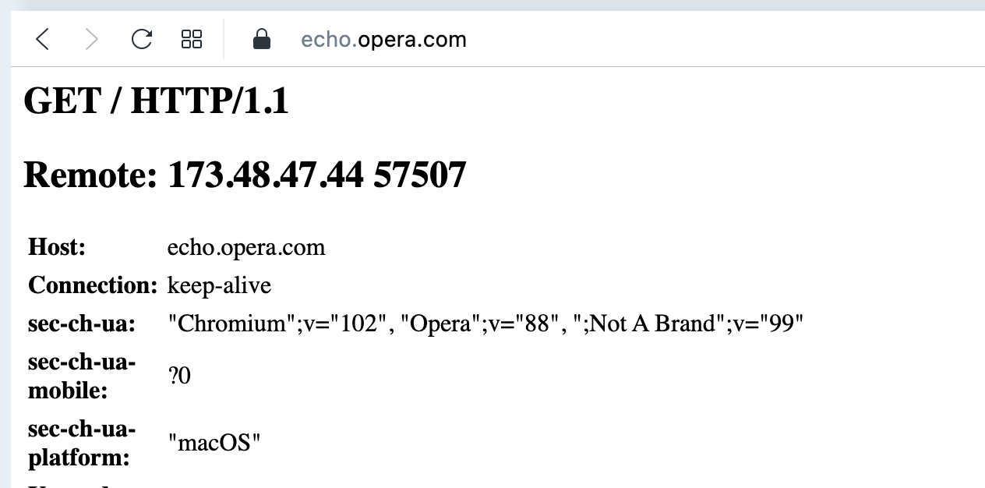Open site security info via lock icon
Screen dimensions: 985x488
(262, 39)
